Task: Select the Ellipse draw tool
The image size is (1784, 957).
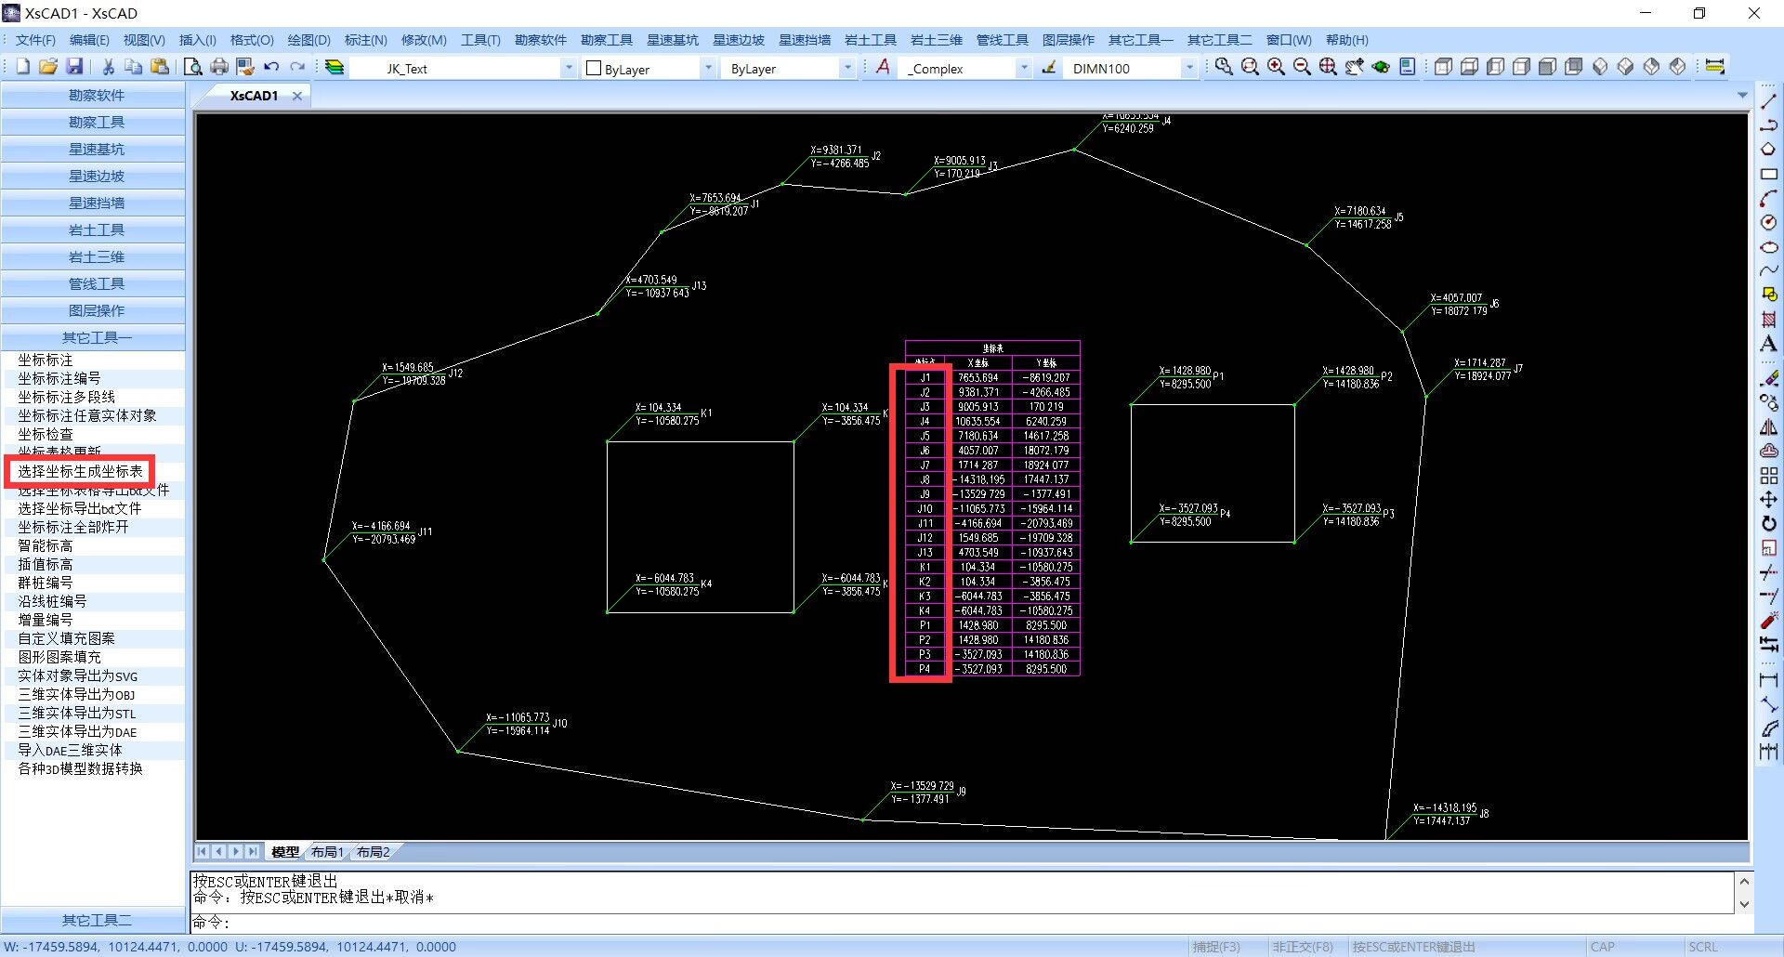Action: [1768, 246]
